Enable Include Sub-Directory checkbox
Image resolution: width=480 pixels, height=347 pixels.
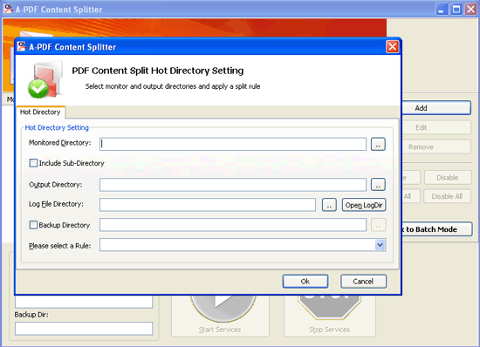click(33, 163)
